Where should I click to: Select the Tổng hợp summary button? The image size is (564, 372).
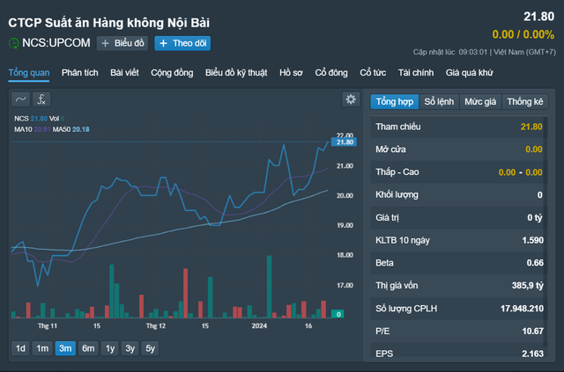[x=394, y=101]
